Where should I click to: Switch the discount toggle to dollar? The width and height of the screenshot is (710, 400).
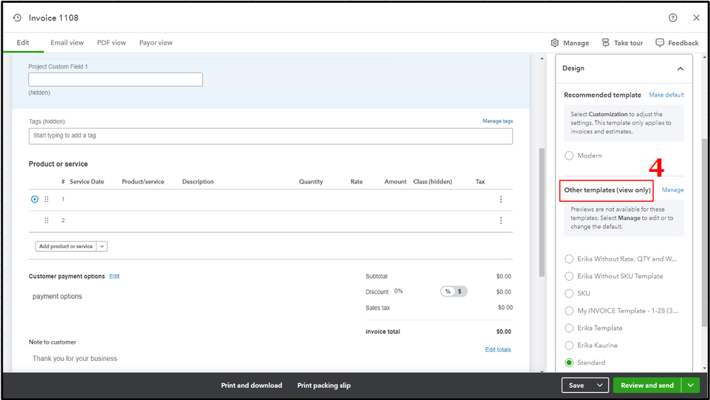(460, 291)
